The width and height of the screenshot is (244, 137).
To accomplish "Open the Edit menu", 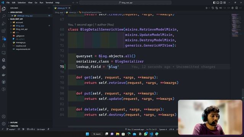I will pyautogui.click(x=14, y=3).
